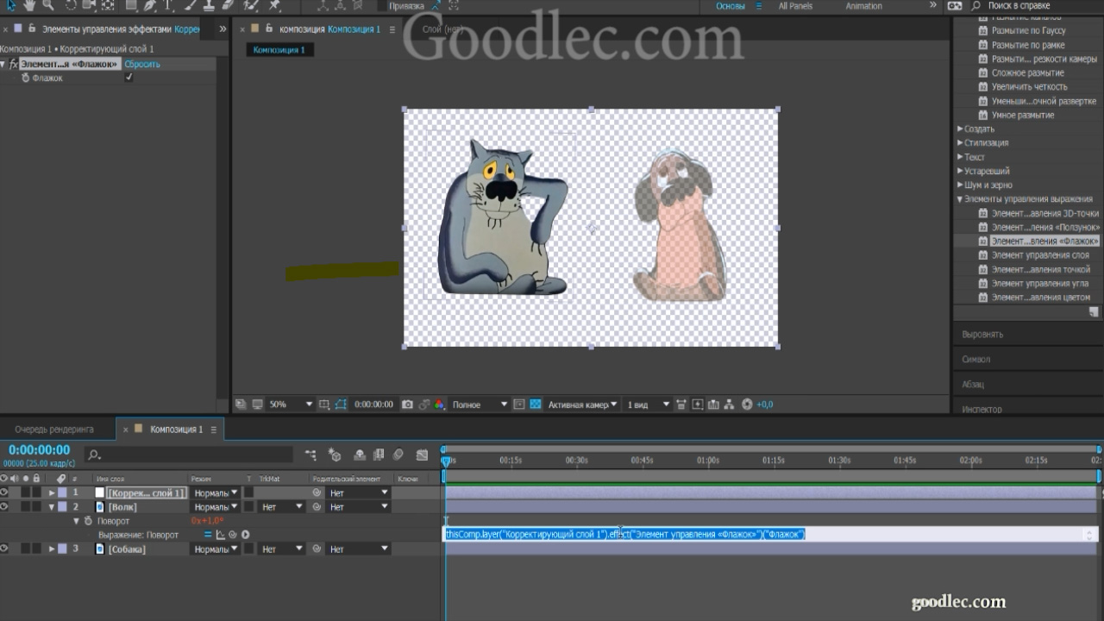The image size is (1104, 621).
Task: Collapse the Волк layer properties
Action: tap(52, 506)
